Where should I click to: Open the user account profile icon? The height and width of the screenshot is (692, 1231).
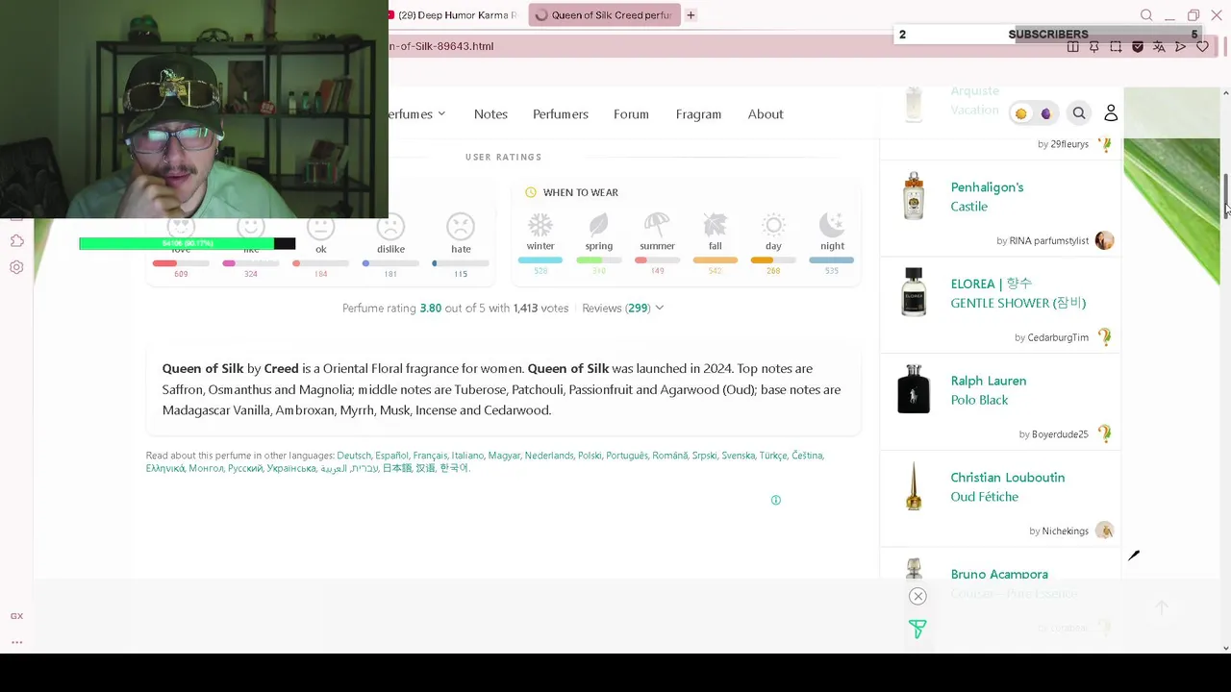click(1111, 113)
